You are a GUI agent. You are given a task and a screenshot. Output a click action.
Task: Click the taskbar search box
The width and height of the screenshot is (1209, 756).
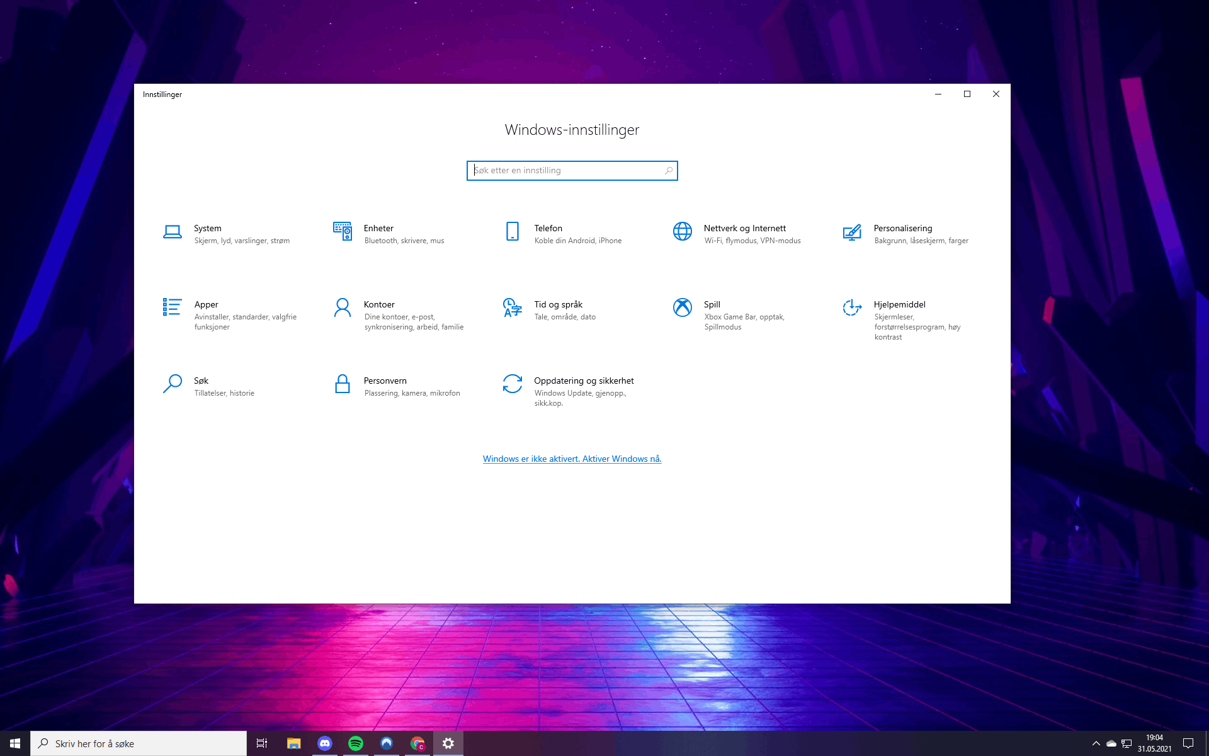139,743
